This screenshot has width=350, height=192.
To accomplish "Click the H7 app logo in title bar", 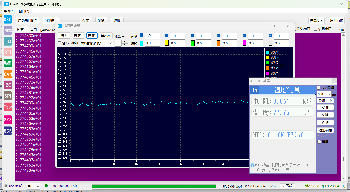I will [7, 4].
